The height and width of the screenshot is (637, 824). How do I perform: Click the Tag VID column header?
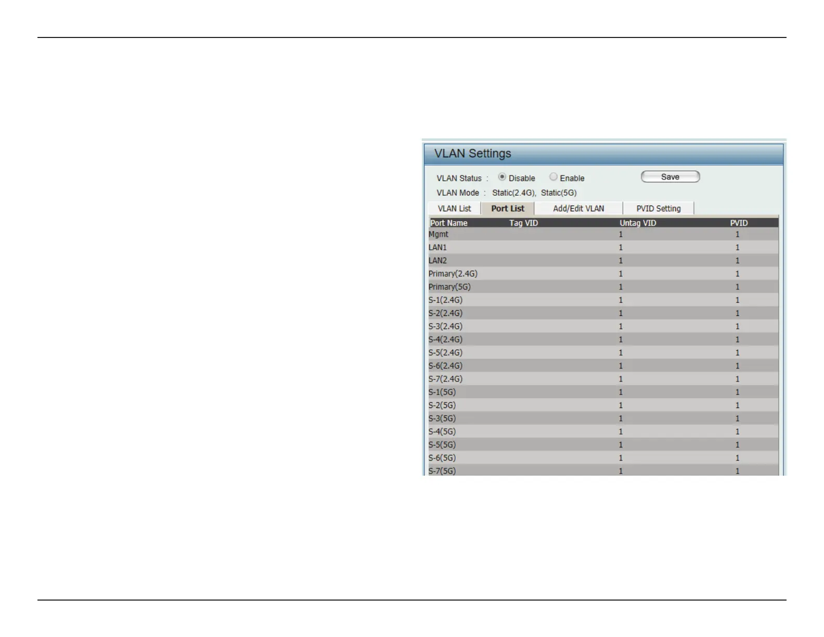tap(523, 223)
